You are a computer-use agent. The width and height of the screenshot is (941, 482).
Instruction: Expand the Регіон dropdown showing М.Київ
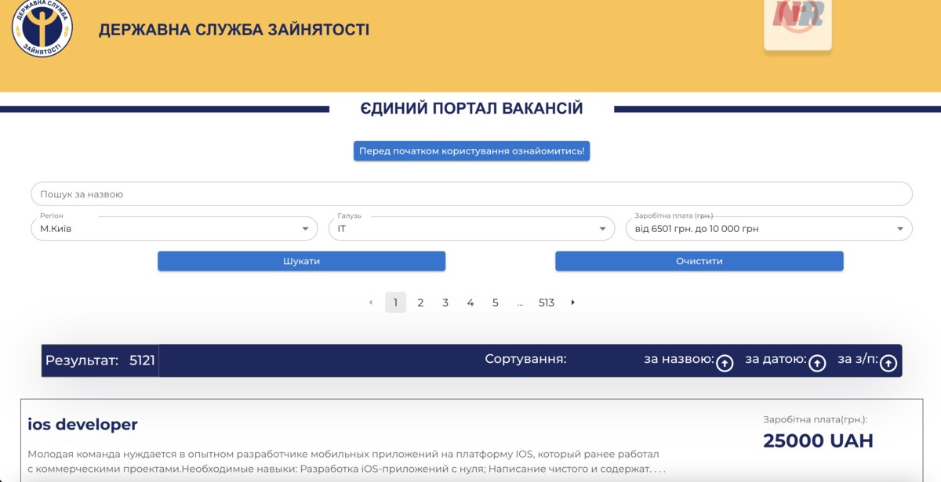point(174,229)
